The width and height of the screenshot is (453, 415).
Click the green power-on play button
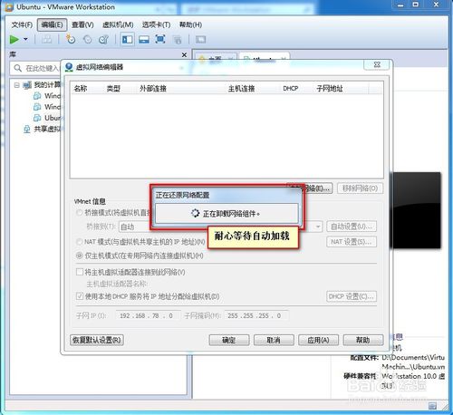[x=14, y=39]
